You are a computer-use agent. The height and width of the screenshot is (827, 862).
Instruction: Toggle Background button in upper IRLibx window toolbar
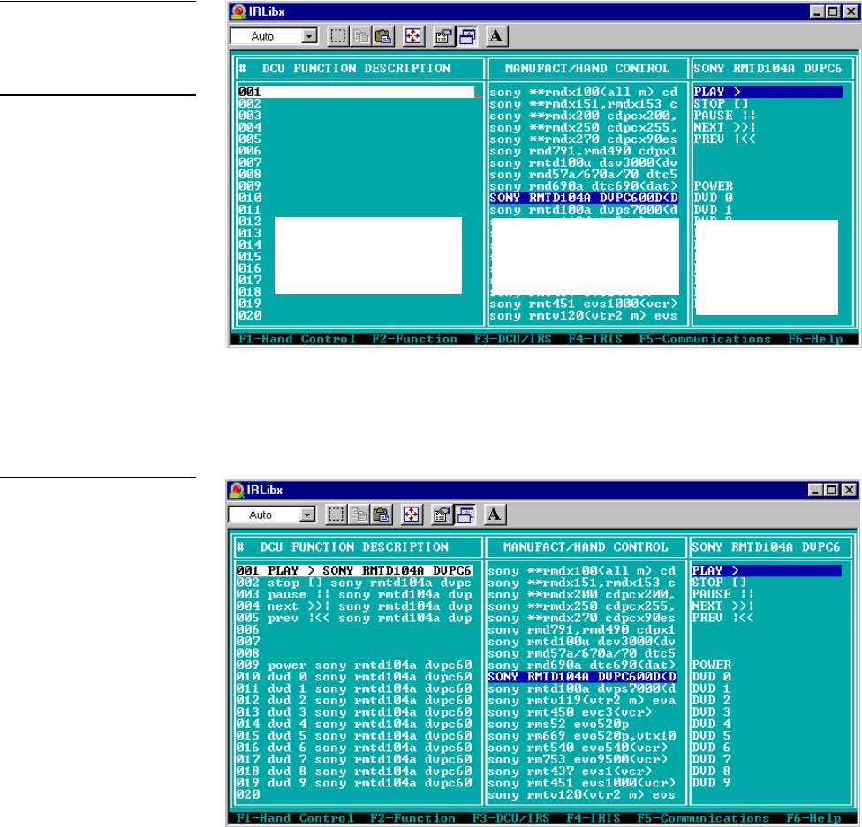467,36
